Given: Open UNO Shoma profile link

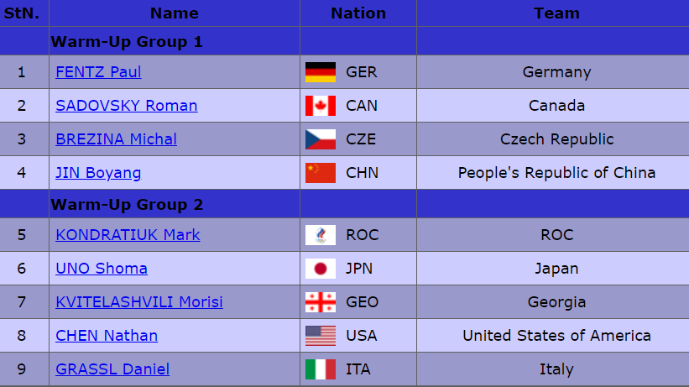Looking at the screenshot, I should point(102,269).
